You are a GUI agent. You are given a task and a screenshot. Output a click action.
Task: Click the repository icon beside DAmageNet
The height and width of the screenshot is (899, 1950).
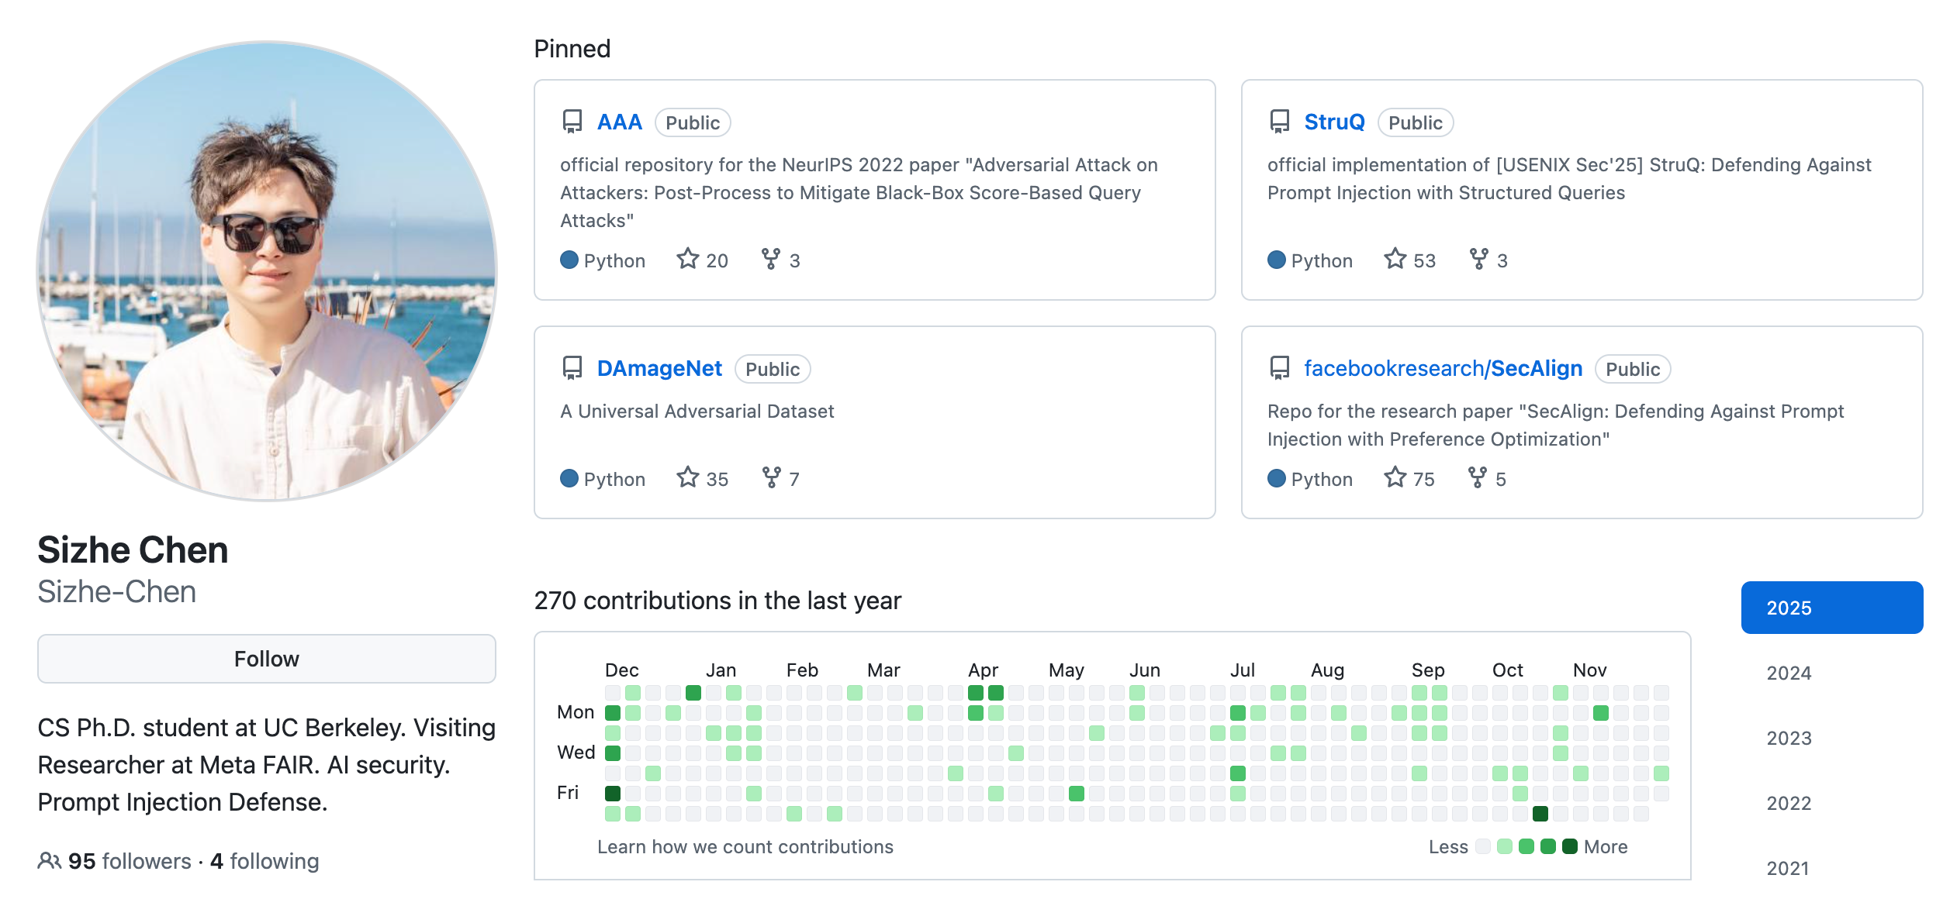coord(572,368)
